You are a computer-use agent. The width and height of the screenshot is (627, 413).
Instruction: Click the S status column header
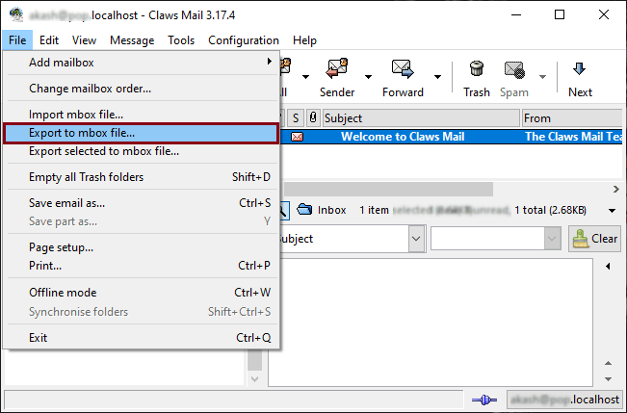[x=296, y=118]
